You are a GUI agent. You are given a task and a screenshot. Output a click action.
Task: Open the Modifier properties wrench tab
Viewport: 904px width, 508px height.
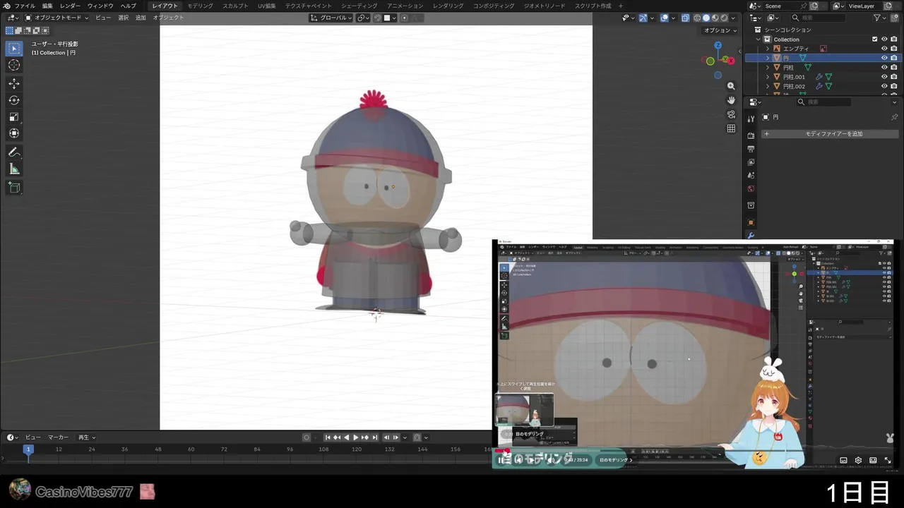[x=751, y=236]
